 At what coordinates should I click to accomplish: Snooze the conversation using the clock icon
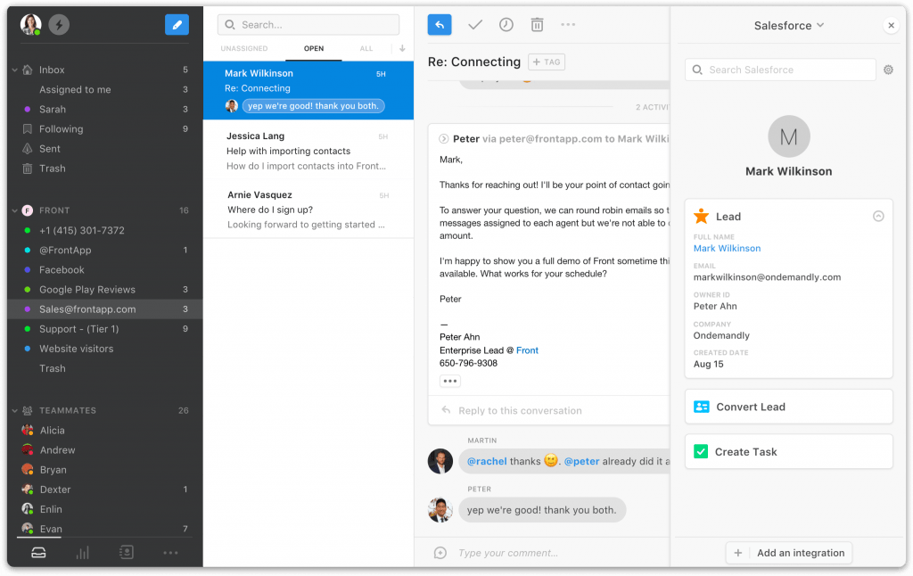tap(506, 24)
